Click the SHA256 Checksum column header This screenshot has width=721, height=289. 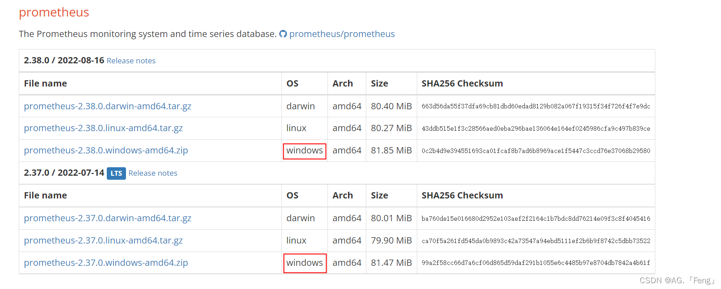[x=462, y=83]
